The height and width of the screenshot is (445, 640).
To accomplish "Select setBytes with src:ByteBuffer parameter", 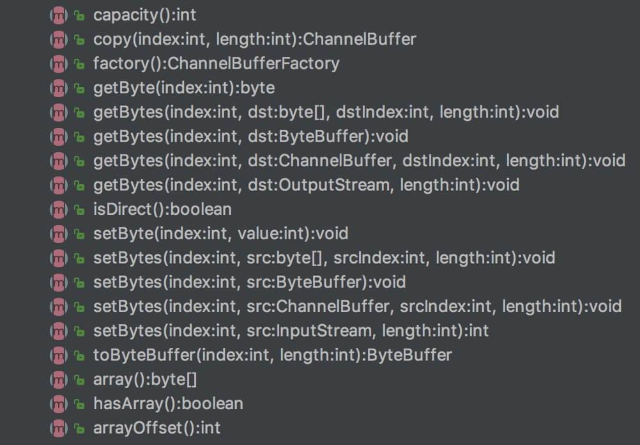I will coord(249,282).
